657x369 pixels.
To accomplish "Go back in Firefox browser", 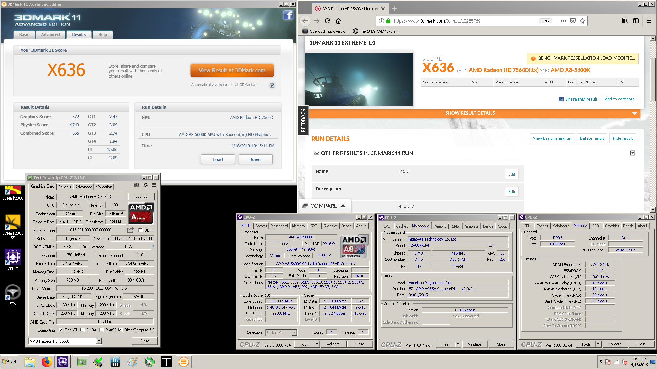I will (305, 21).
